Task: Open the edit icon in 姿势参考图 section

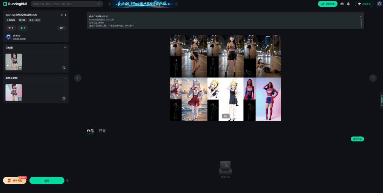Action: tap(64, 98)
